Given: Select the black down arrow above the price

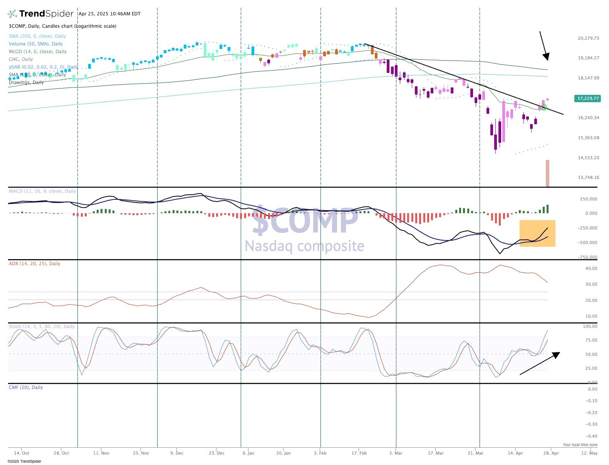Looking at the screenshot, I should tap(544, 45).
